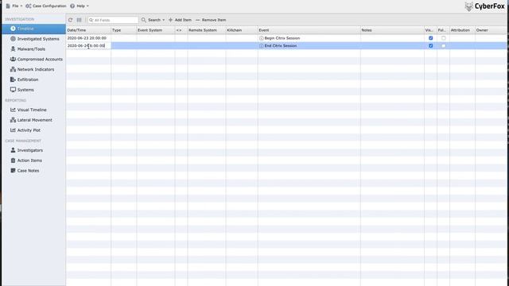Click the End Citrix Session event text
Screen dimensions: 509x286
(281, 46)
